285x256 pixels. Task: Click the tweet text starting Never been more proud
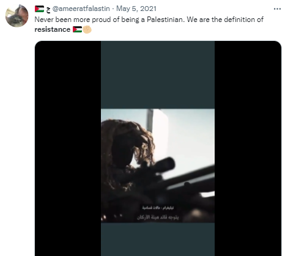point(149,24)
